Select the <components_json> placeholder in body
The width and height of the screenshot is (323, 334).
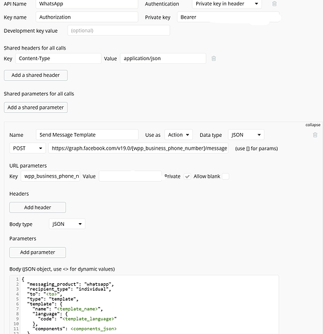[x=93, y=329]
